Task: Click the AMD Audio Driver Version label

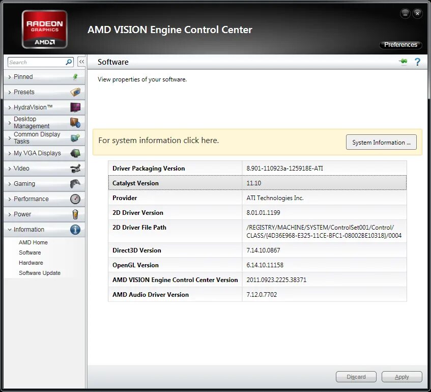Action: click(151, 295)
